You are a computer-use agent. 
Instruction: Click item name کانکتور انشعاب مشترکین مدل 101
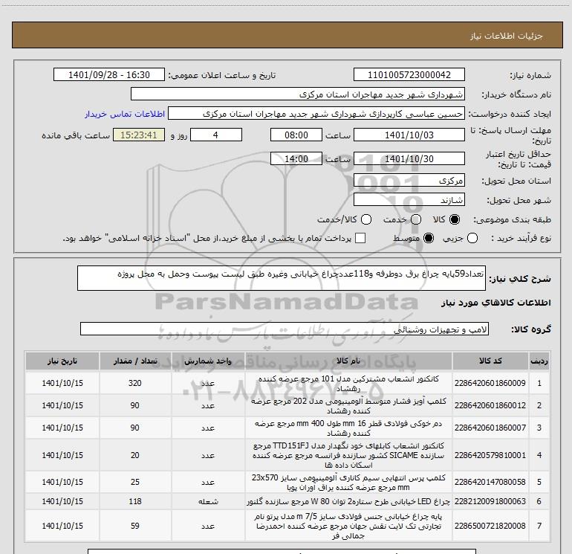coord(348,384)
